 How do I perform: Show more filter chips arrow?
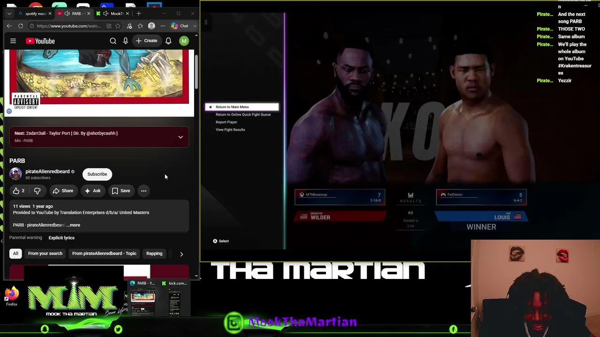pos(181,254)
